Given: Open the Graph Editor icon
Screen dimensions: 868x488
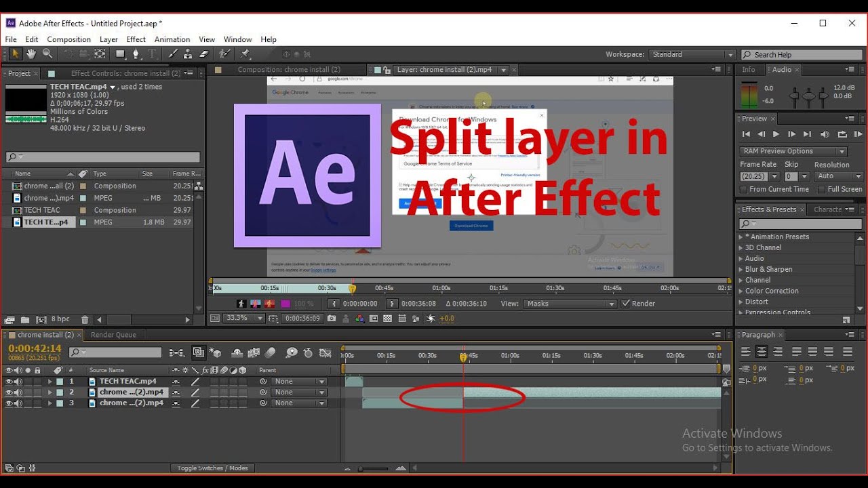Looking at the screenshot, I should (x=325, y=352).
